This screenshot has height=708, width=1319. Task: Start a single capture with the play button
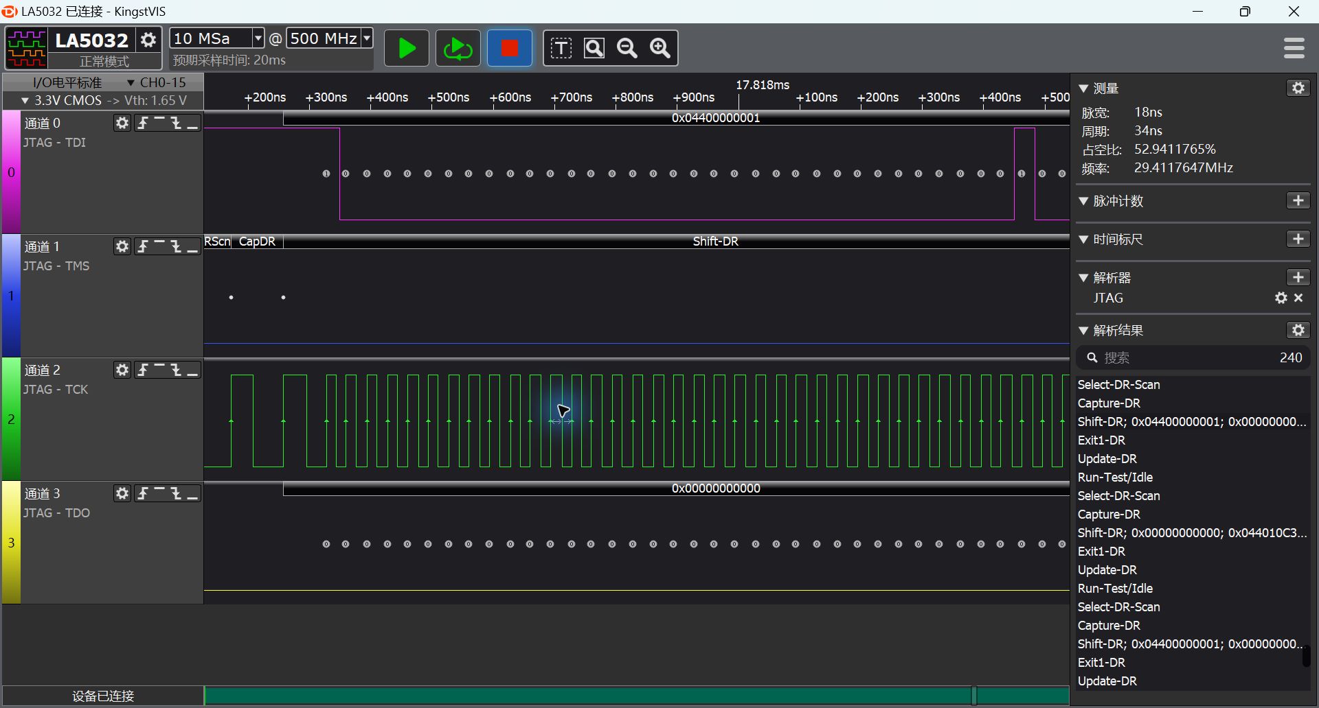coord(407,48)
